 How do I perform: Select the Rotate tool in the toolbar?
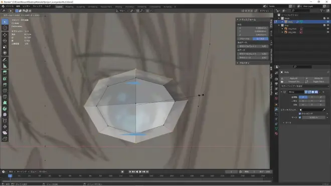tap(5, 41)
